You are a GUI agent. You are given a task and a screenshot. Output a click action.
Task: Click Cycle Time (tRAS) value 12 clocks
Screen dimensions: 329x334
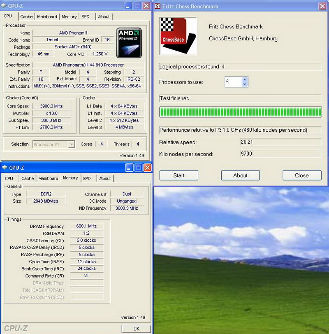click(x=86, y=262)
